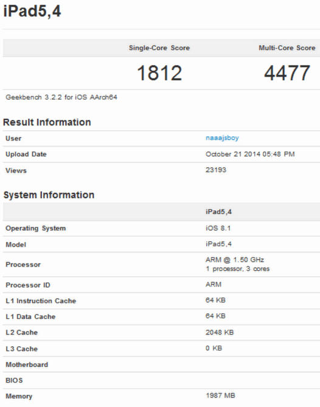Click the Model row label
The width and height of the screenshot is (320, 407).
[16, 245]
